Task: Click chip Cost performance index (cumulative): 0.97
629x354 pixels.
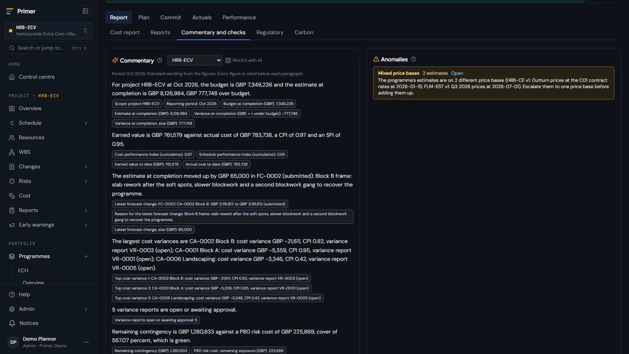Action: [153, 155]
